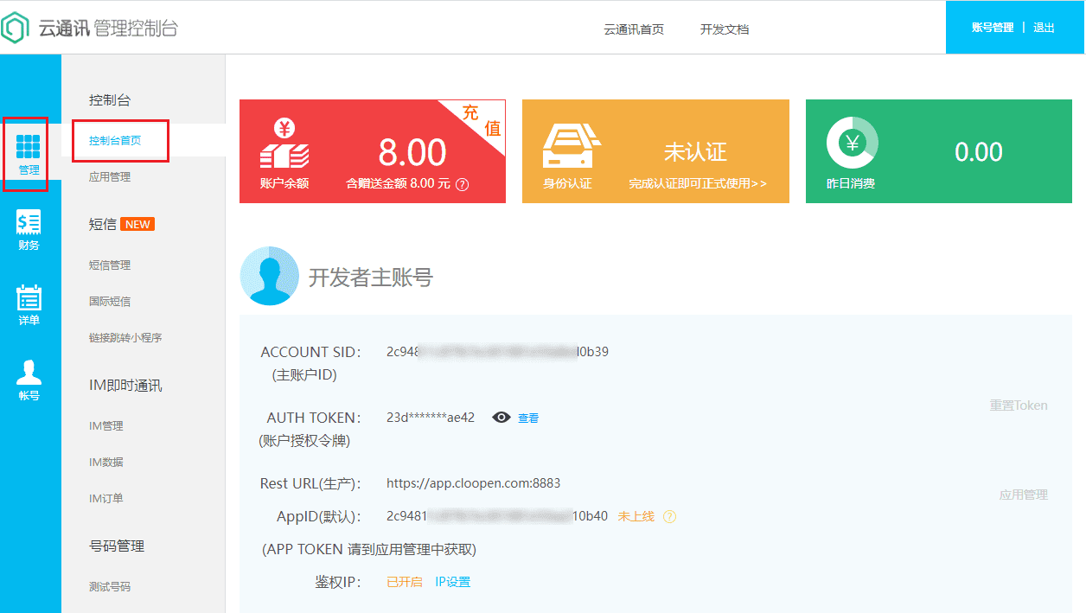Click the IP设置 link
Viewport: 1086px width, 613px height.
pos(453,582)
